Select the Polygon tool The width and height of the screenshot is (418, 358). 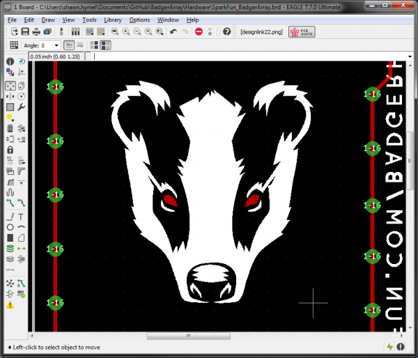pyautogui.click(x=22, y=238)
